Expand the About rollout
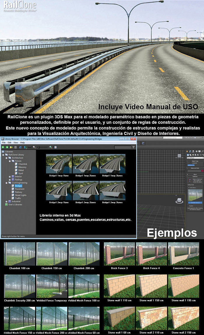 tap(195, 174)
